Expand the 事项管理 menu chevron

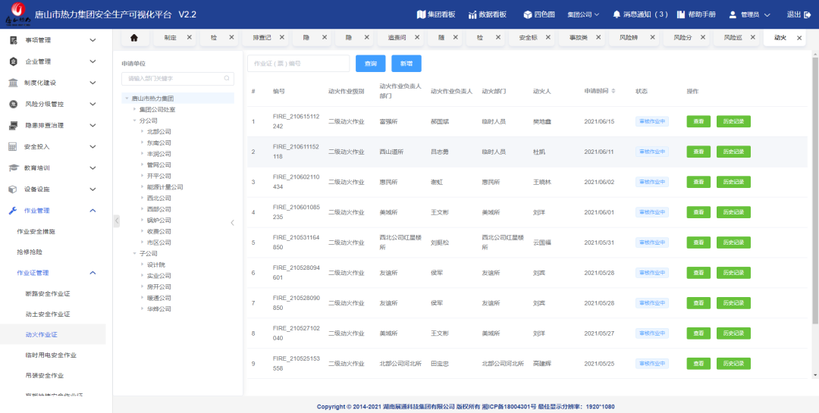(93, 40)
